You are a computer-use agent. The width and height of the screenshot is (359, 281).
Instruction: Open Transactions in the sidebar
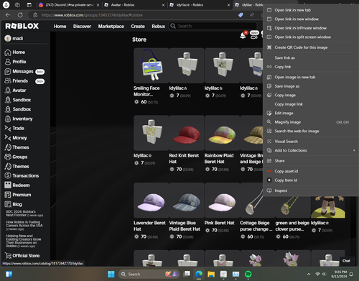coord(22,175)
